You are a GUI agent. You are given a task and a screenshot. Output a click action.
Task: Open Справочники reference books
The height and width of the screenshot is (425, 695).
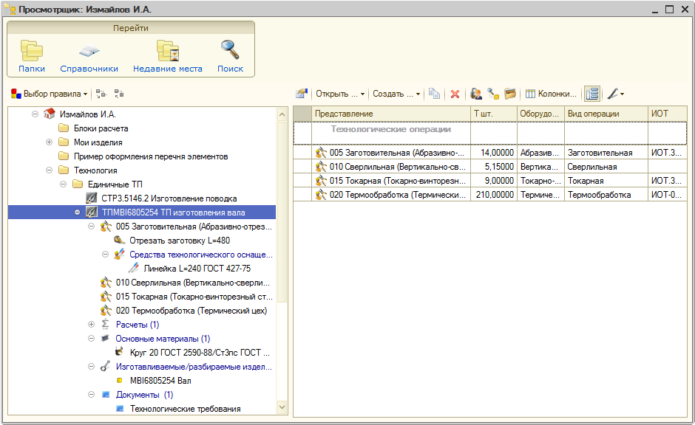pos(89,56)
